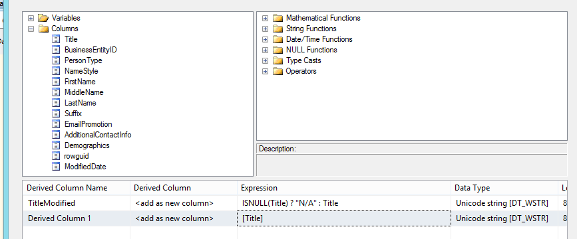
Task: Select the NameStyle column label
Action: [x=81, y=71]
